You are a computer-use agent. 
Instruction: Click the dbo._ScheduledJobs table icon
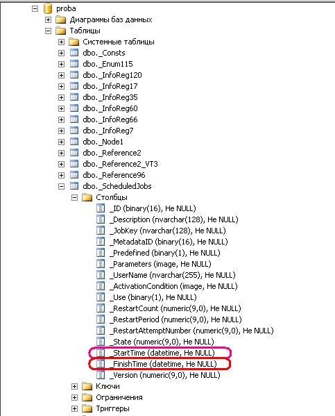[x=74, y=186]
